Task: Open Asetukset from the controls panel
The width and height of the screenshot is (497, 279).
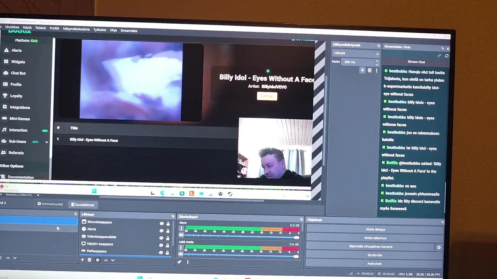Action: [x=374, y=263]
